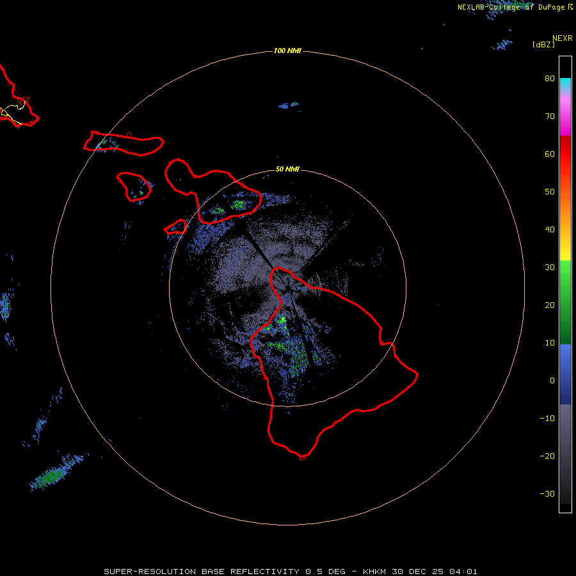
Task: Select the 0 tick label on dBZ scale
Action: (552, 381)
